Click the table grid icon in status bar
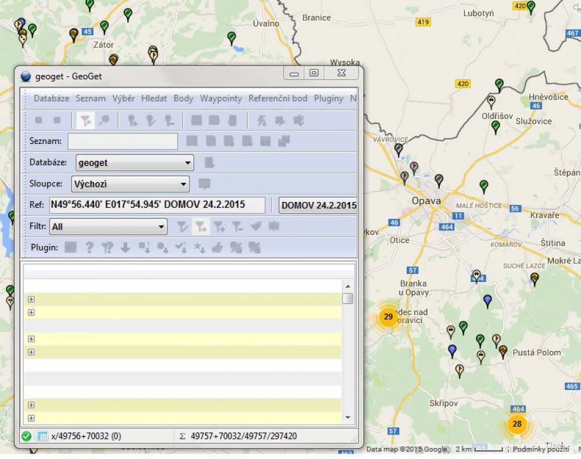 [x=42, y=436]
